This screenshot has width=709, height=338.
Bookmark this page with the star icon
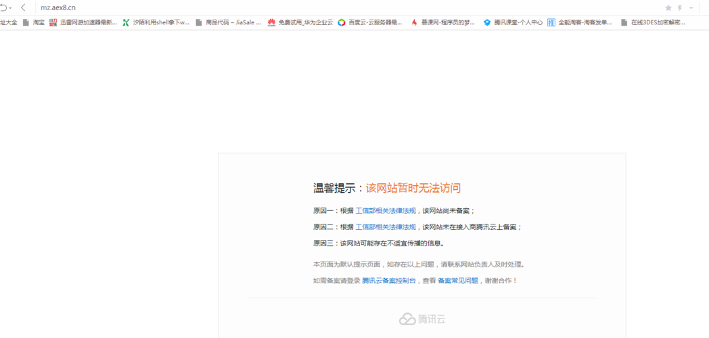point(668,7)
